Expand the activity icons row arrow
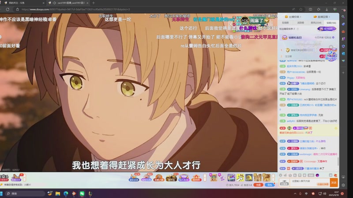The image size is (353, 198). tap(205, 178)
